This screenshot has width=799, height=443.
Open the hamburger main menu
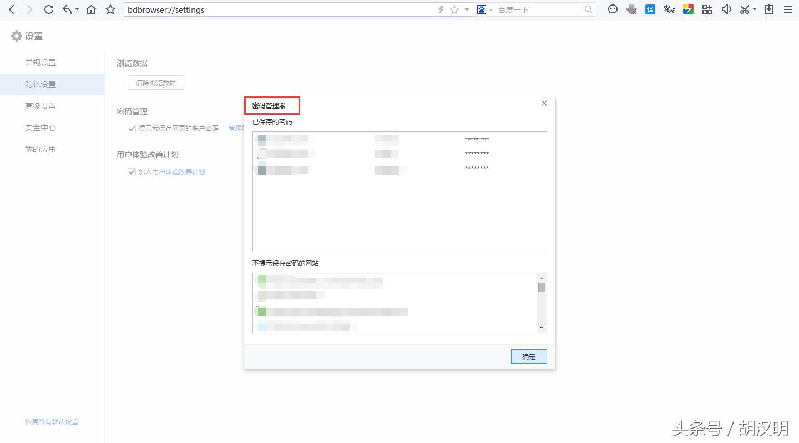click(788, 9)
